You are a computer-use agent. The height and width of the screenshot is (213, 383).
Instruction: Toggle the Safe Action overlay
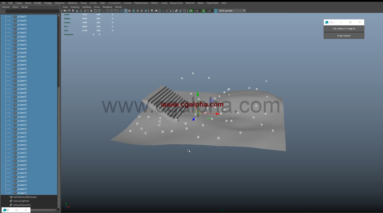(111, 11)
